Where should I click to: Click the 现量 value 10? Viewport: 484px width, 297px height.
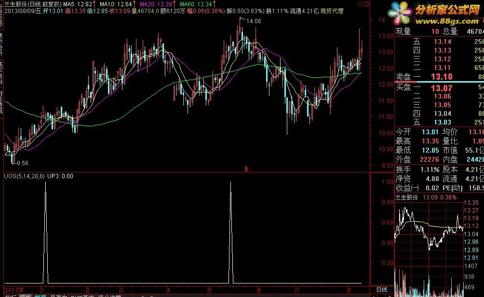[x=435, y=31]
